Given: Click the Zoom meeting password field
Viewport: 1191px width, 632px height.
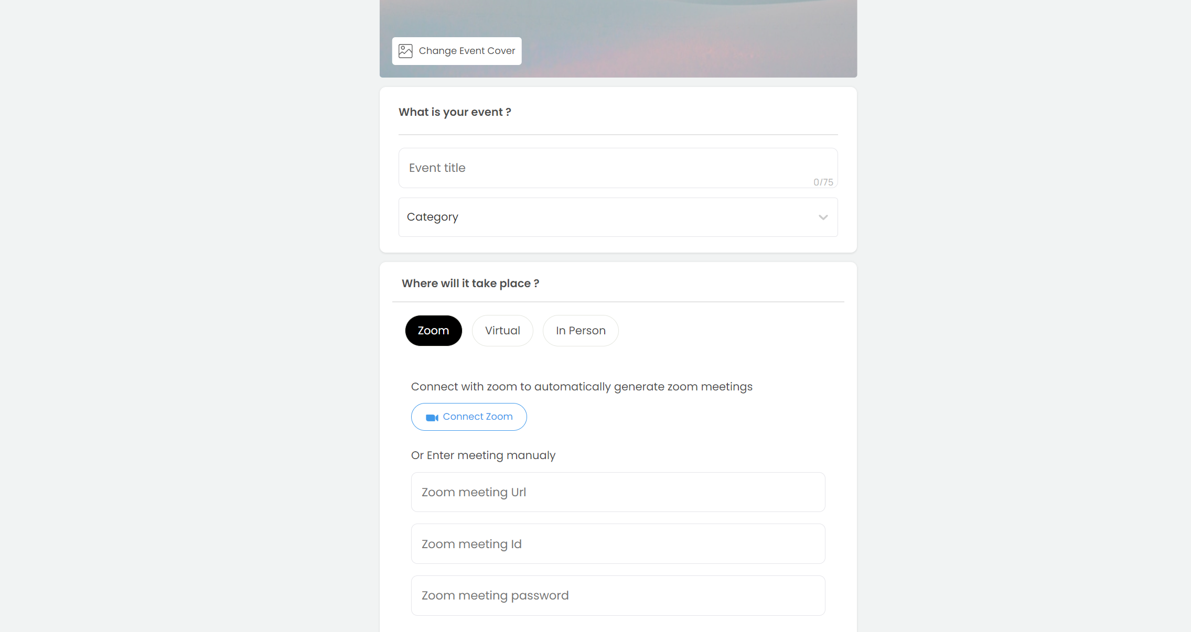Looking at the screenshot, I should 617,595.
